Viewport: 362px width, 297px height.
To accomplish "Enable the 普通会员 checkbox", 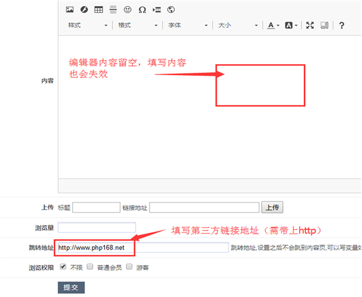I will pyautogui.click(x=90, y=267).
